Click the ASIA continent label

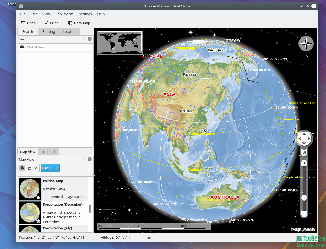[169, 94]
